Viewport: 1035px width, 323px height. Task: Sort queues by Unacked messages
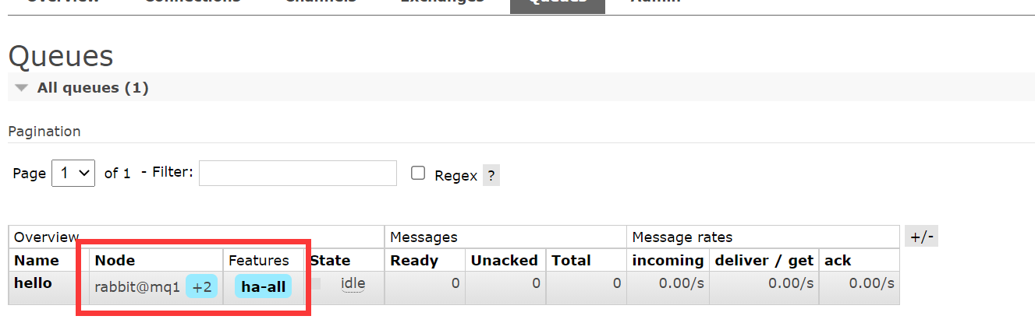(505, 260)
